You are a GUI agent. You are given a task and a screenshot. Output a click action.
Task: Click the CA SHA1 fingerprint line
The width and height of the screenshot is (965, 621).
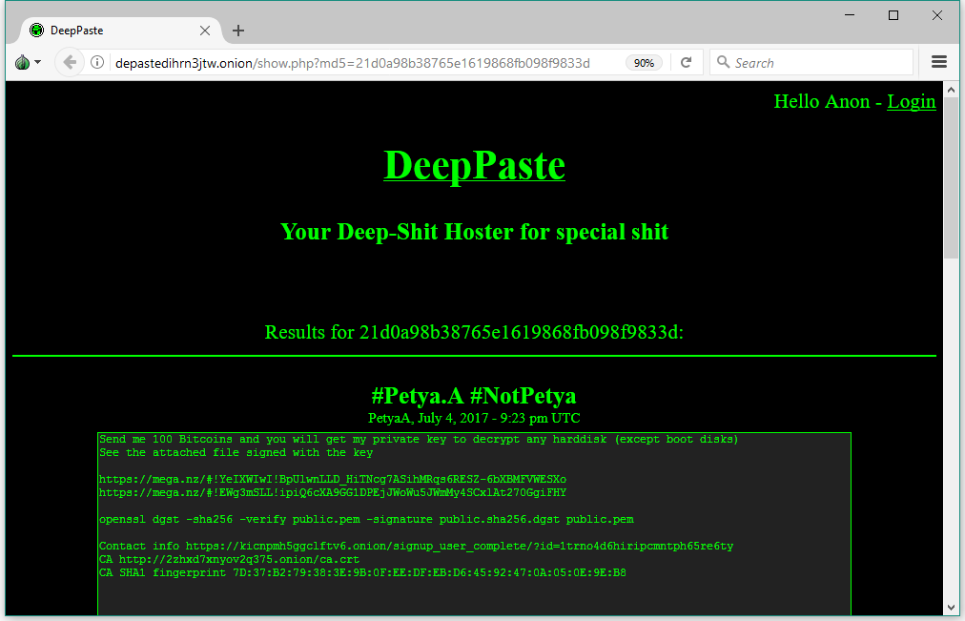coord(362,573)
